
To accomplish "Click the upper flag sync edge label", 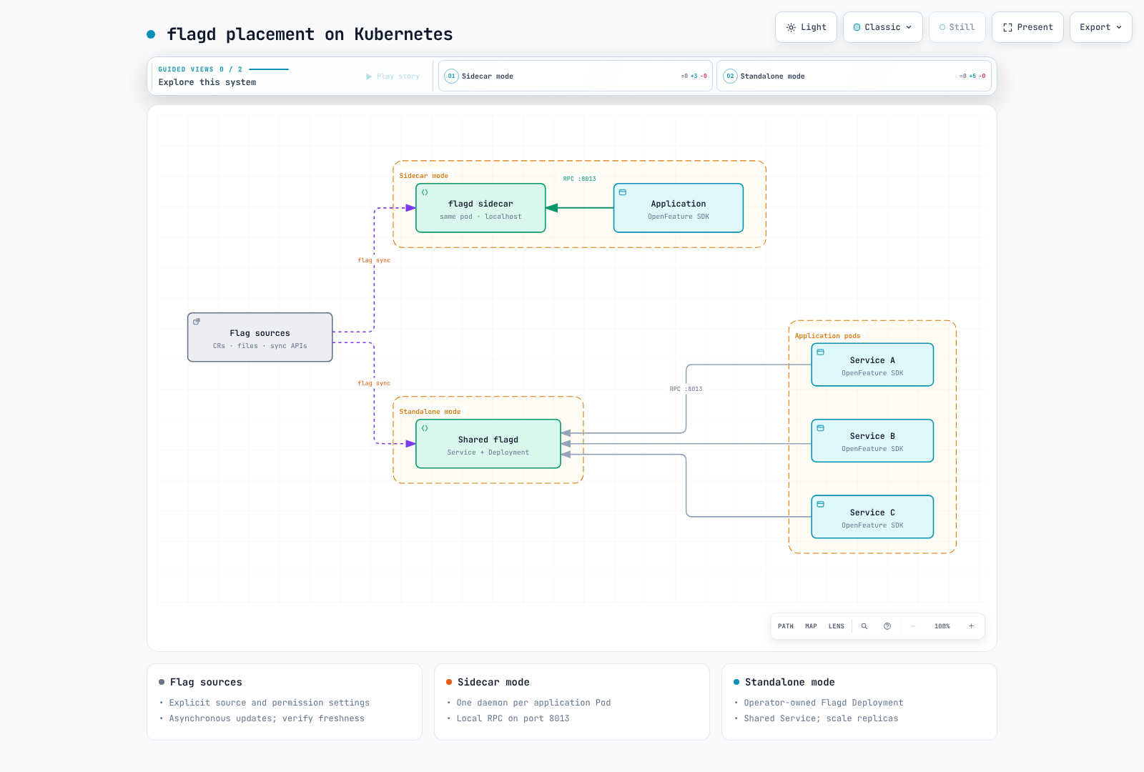I will click(x=374, y=260).
